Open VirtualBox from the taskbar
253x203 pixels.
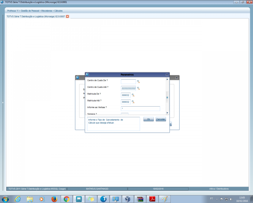[128, 199]
